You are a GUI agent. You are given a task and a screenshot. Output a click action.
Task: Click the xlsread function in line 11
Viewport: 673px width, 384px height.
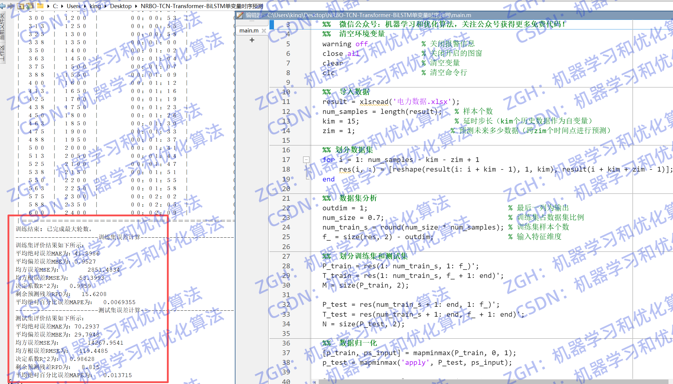click(x=374, y=102)
